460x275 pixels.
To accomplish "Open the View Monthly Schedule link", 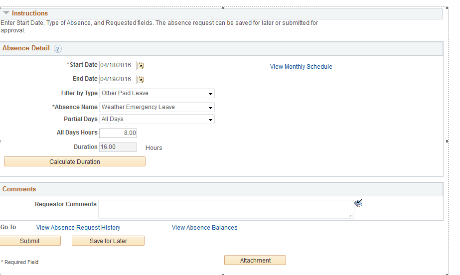I will point(301,67).
